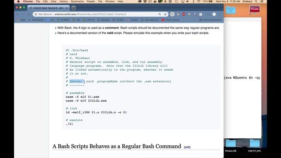Open the Help menu
This screenshot has height=158, width=281.
click(120, 1)
